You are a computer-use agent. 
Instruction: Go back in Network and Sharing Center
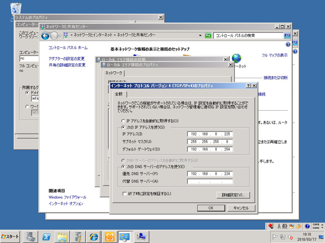(x=45, y=36)
